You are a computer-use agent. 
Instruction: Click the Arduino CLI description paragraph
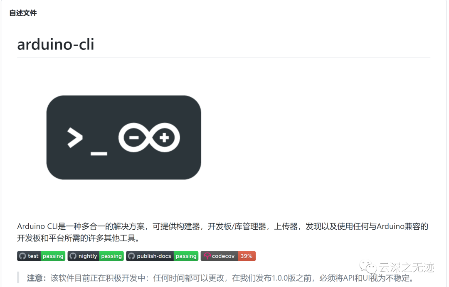tap(222, 232)
